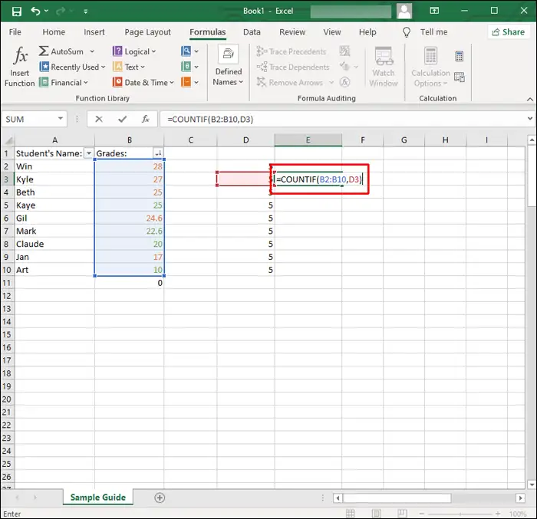Viewport: 537px width, 519px height.
Task: Switch to the Data tab
Action: tap(252, 32)
